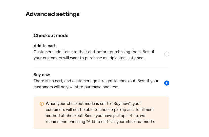
Task: Click the quoted "Buy now" in the warning
Action: click(x=121, y=103)
